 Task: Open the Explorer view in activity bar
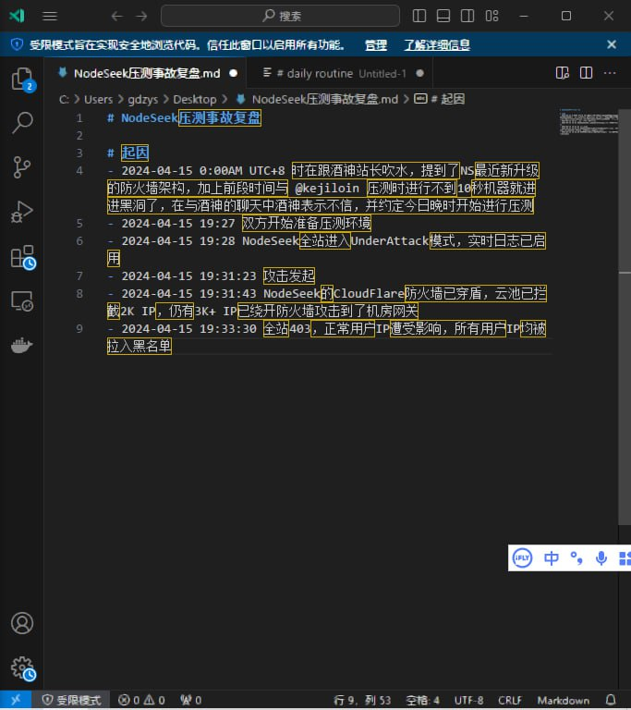[22, 80]
